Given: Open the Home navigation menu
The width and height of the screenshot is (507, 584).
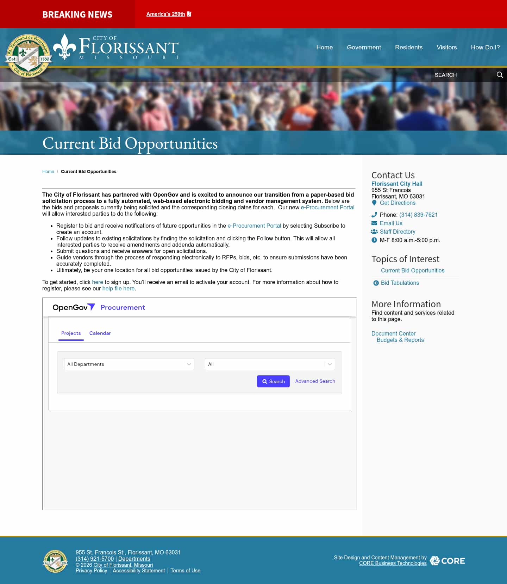Looking at the screenshot, I should tap(324, 47).
